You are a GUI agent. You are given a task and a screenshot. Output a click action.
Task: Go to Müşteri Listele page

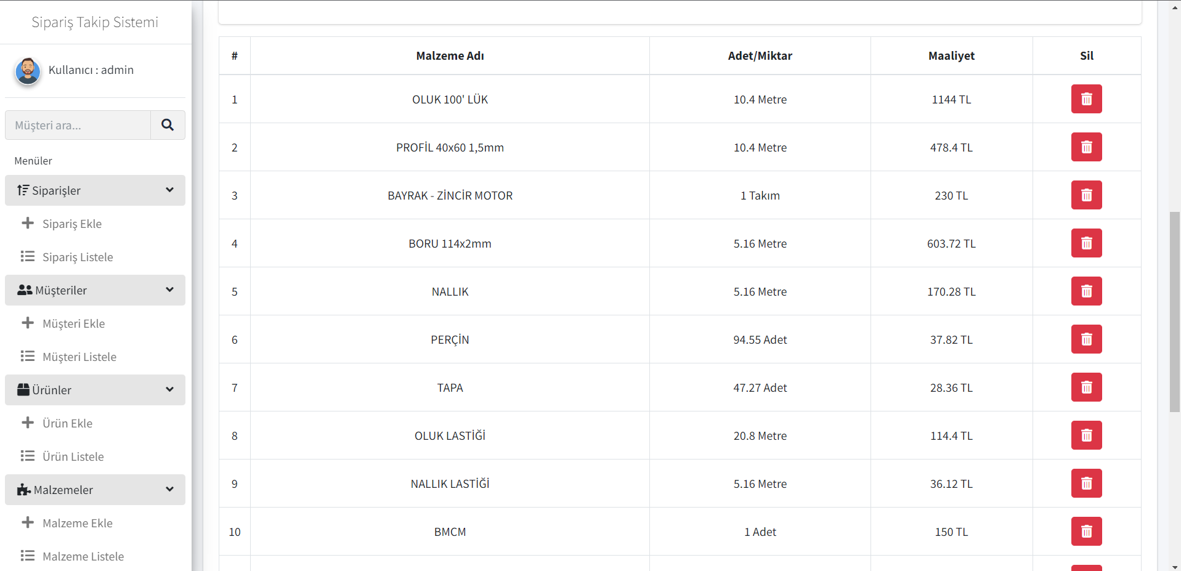pyautogui.click(x=79, y=357)
